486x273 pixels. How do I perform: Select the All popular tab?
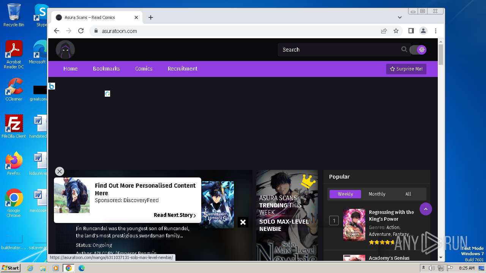408,194
